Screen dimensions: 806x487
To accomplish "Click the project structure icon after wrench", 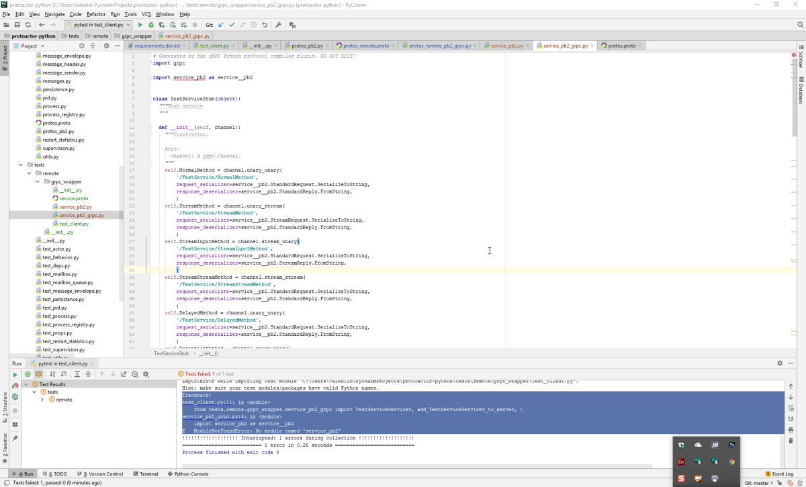I will click(292, 25).
